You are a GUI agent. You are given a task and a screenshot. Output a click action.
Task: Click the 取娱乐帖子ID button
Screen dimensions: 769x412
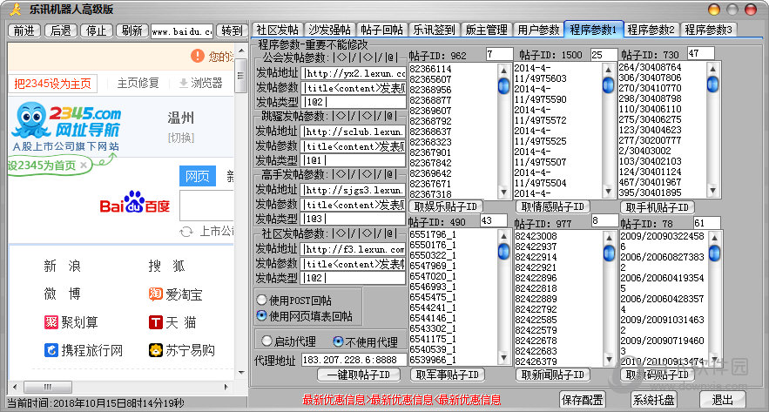click(446, 206)
